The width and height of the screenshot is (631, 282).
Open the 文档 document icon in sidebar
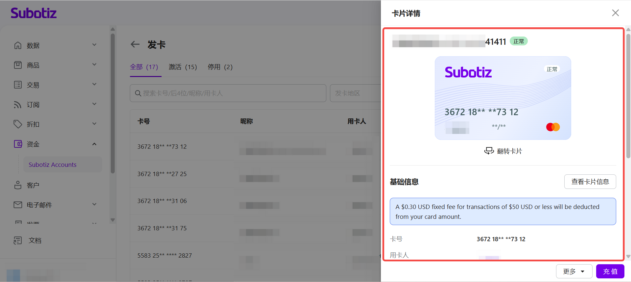click(18, 241)
